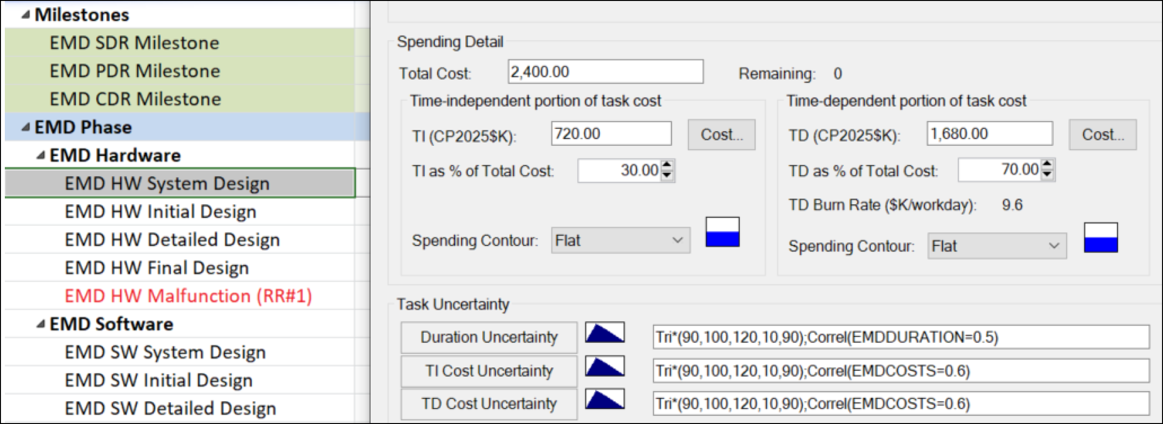The width and height of the screenshot is (1163, 424).
Task: Collapse the EMD Hardware tree node
Action: [x=41, y=155]
